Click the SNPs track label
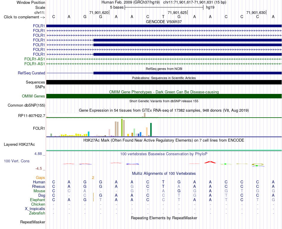Screen dimensions: 282x229 [x=40, y=87]
